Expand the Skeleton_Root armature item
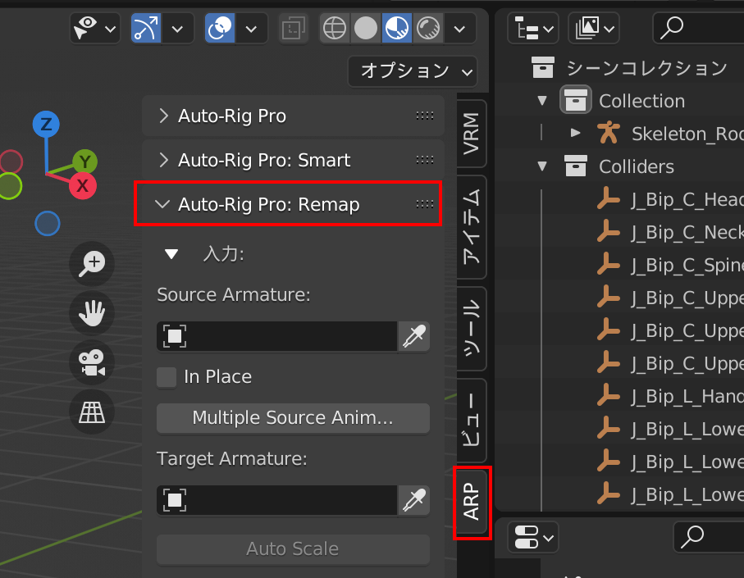 coord(575,133)
